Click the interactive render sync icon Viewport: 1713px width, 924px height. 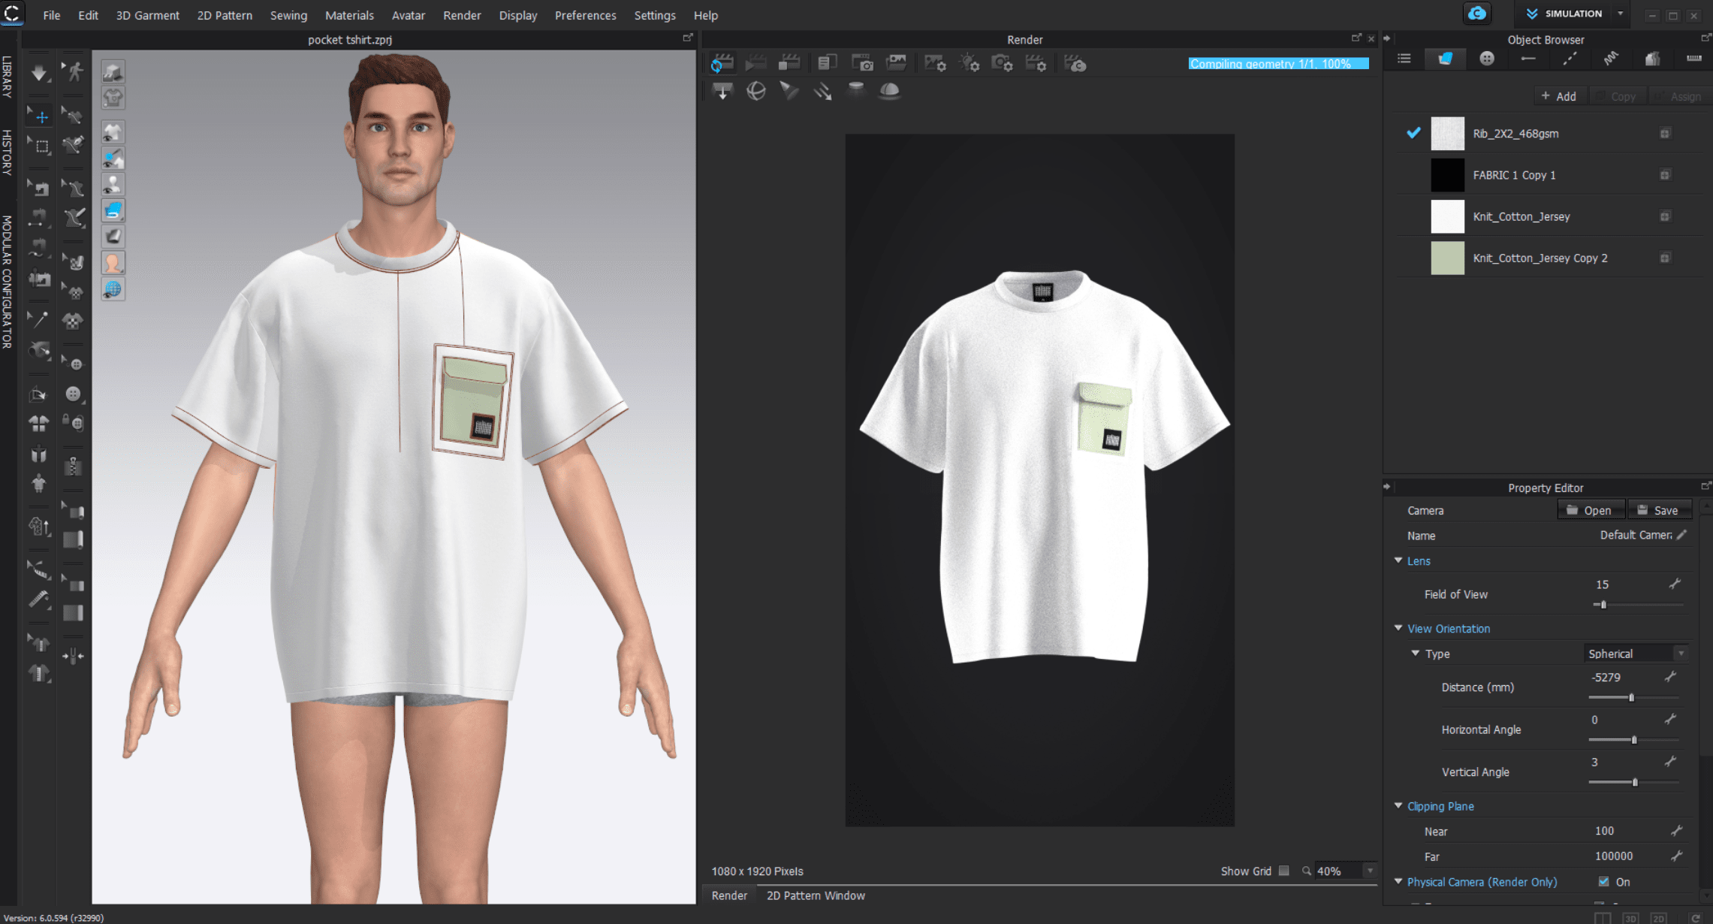[721, 64]
